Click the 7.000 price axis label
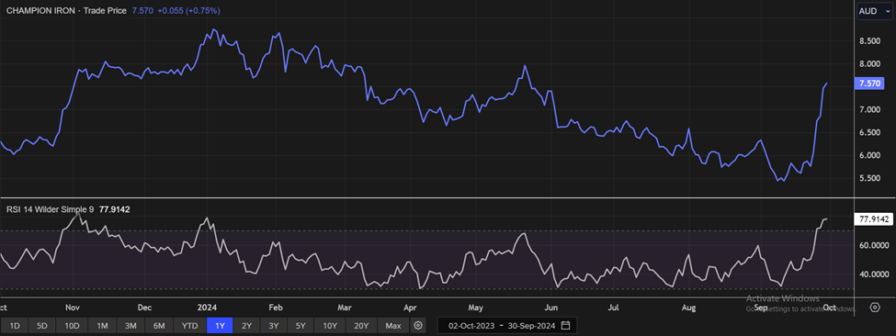This screenshot has height=336, width=896. 868,109
